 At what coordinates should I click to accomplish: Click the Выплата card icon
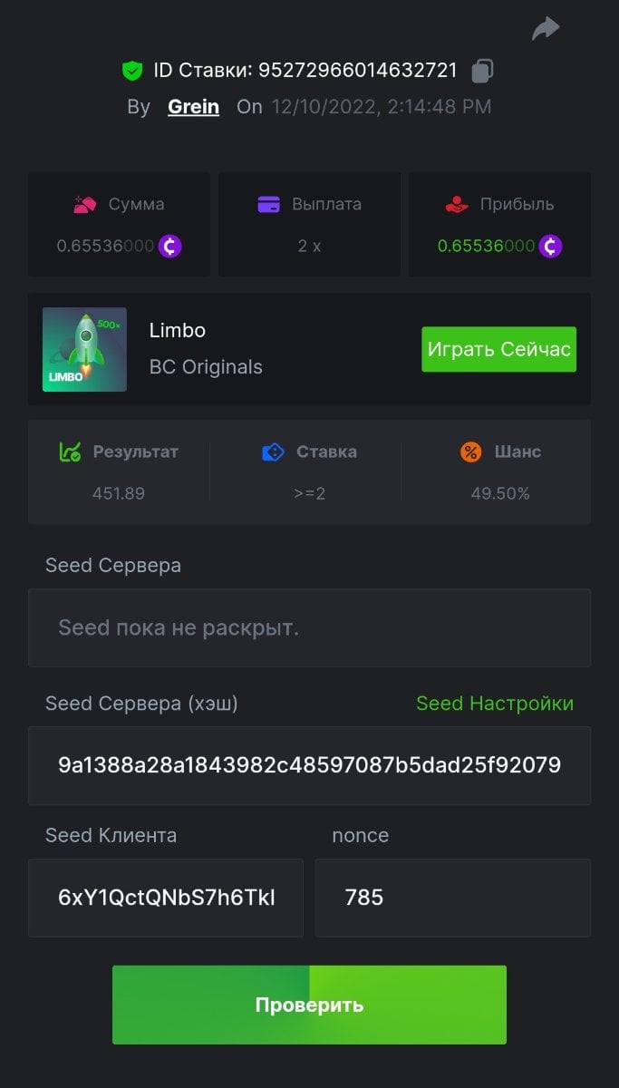coord(268,204)
